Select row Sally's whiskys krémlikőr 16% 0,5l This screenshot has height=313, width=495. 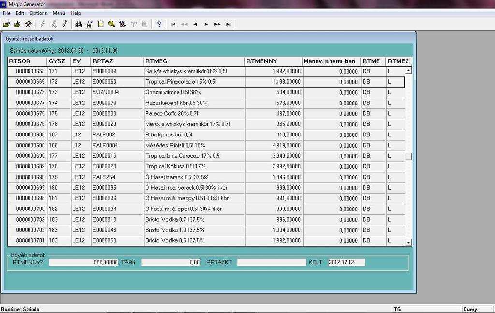tap(206, 71)
